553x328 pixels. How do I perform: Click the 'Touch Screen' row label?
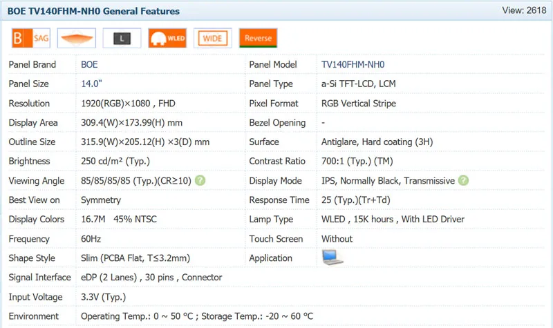pyautogui.click(x=276, y=238)
